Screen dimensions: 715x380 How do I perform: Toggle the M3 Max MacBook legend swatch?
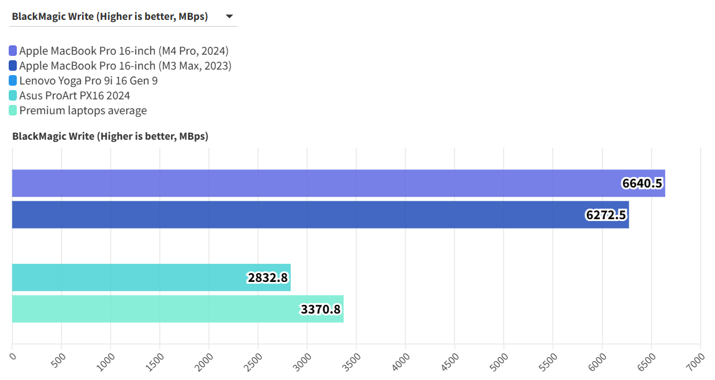click(x=13, y=66)
